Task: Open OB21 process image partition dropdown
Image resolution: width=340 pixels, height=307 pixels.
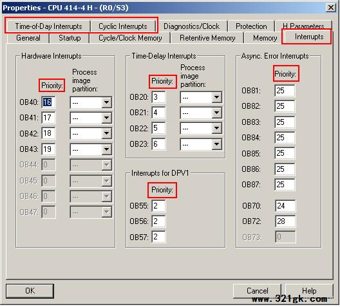Action: [x=216, y=113]
